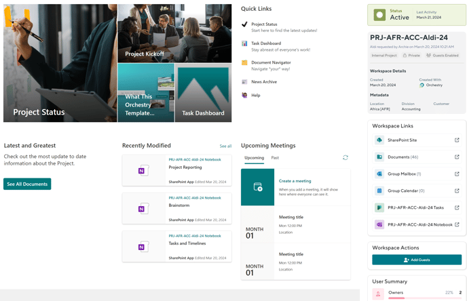Open the See all recently modified link

(x=225, y=146)
